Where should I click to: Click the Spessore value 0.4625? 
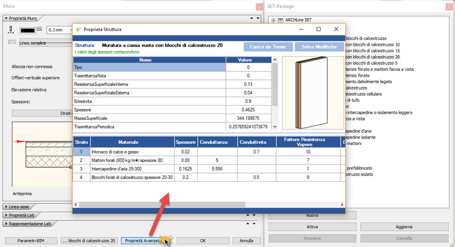click(248, 110)
